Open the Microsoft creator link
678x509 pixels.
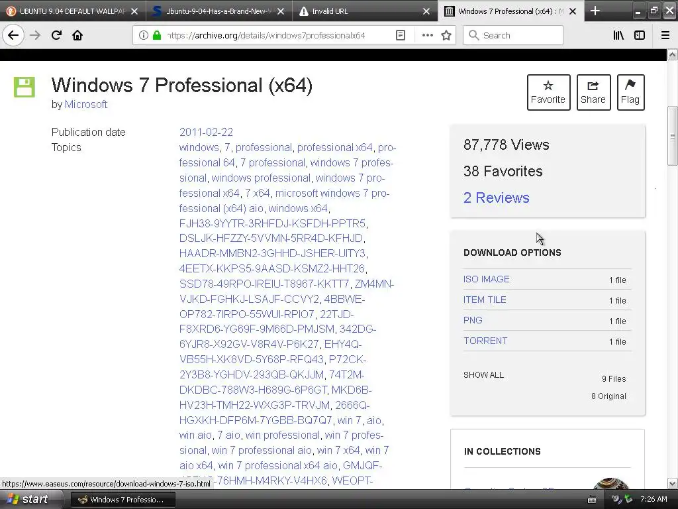coord(85,104)
